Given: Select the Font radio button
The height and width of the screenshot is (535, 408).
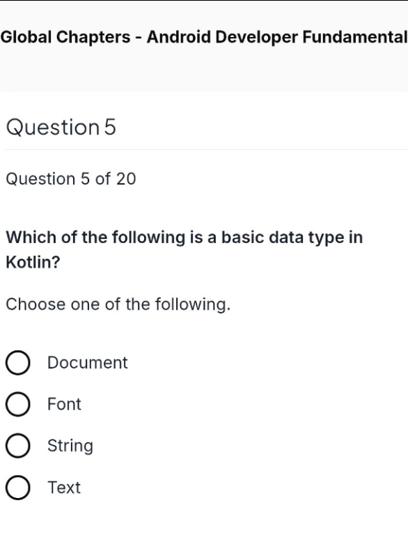Looking at the screenshot, I should click(17, 404).
